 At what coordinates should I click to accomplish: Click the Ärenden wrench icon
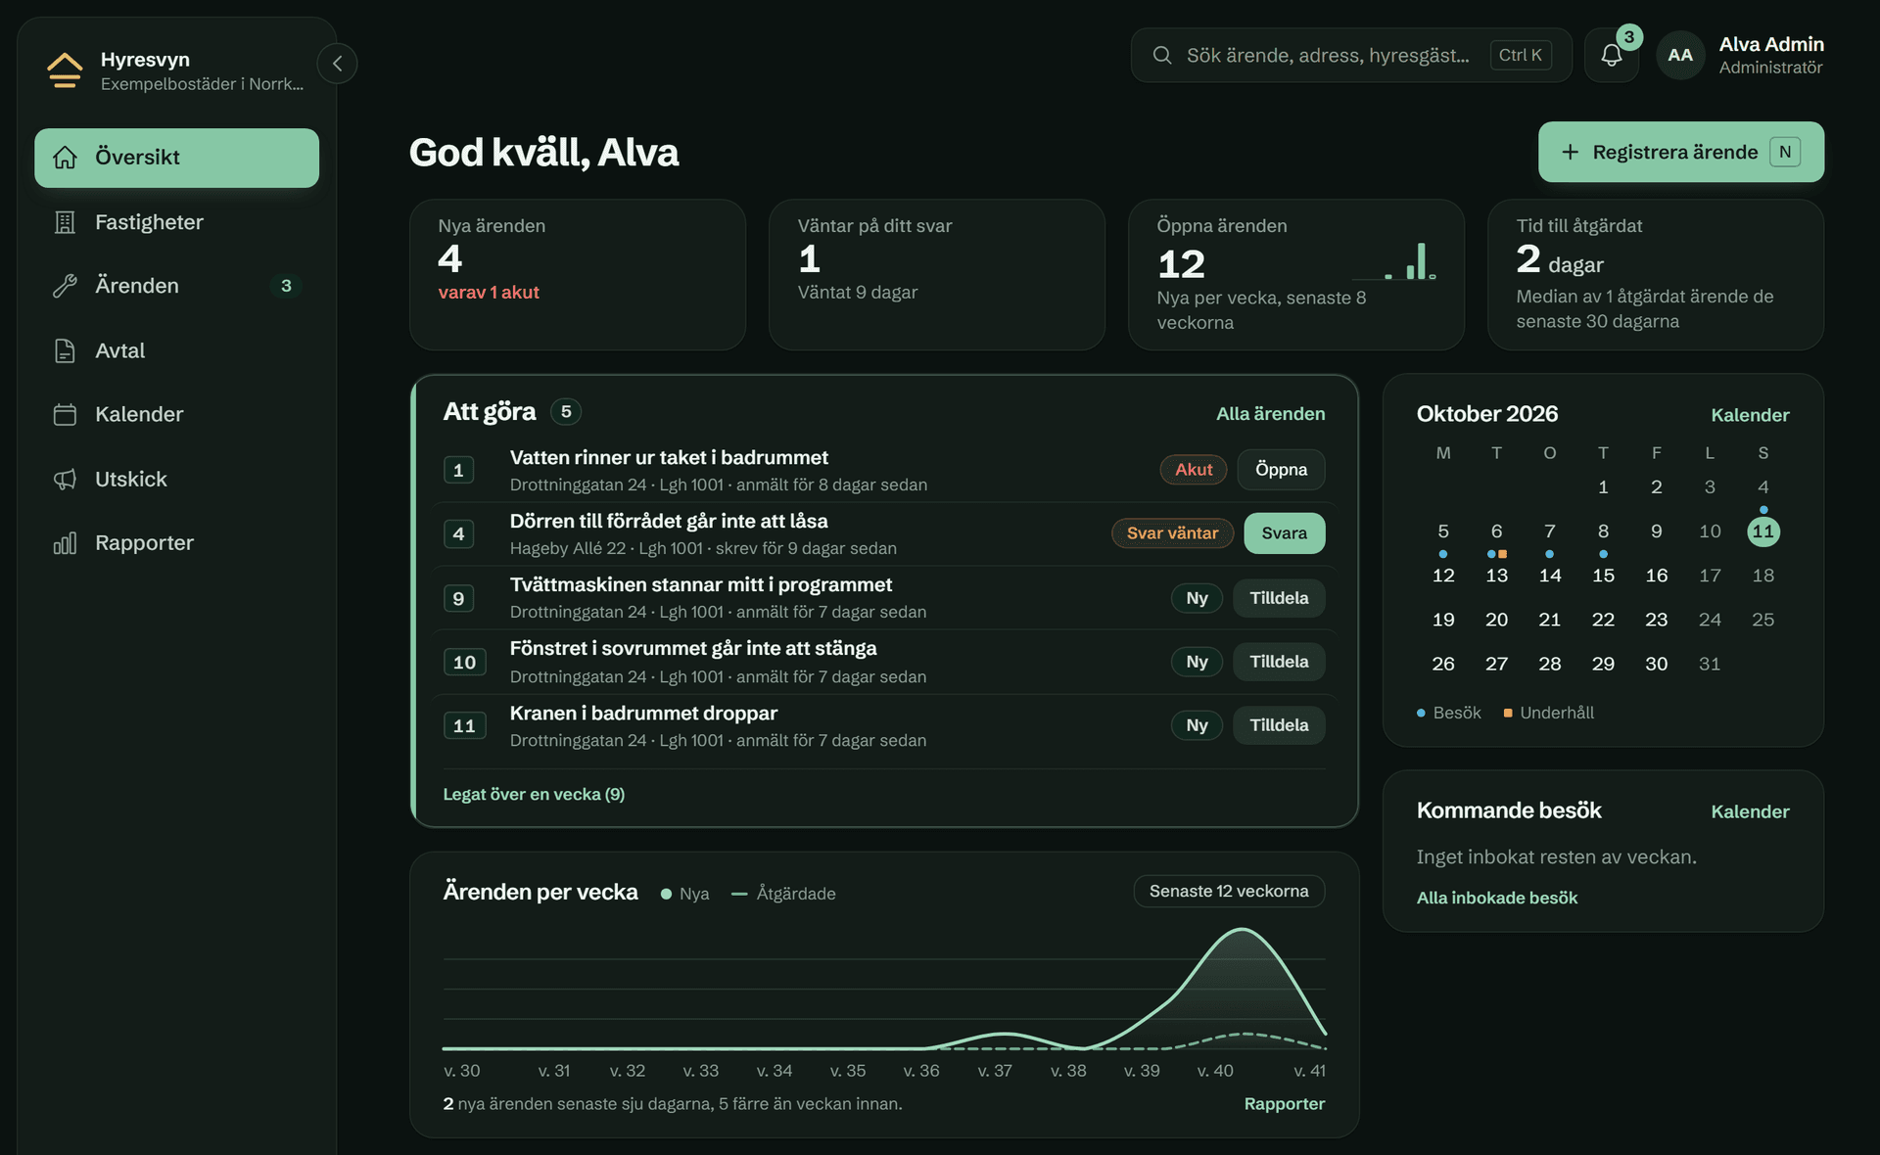pos(65,286)
